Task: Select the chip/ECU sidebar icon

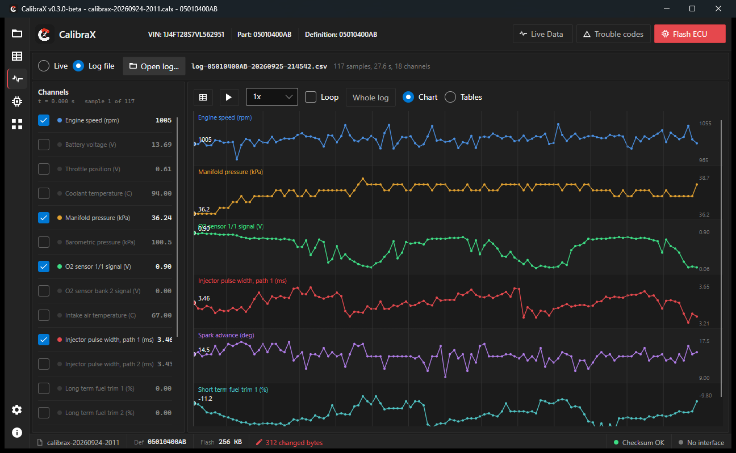Action: [x=17, y=101]
